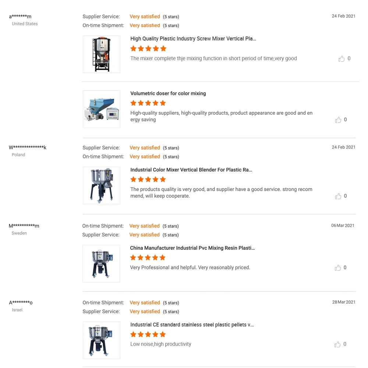
Task: Open the blue volumetric doser thumbnail
Action: click(x=102, y=109)
